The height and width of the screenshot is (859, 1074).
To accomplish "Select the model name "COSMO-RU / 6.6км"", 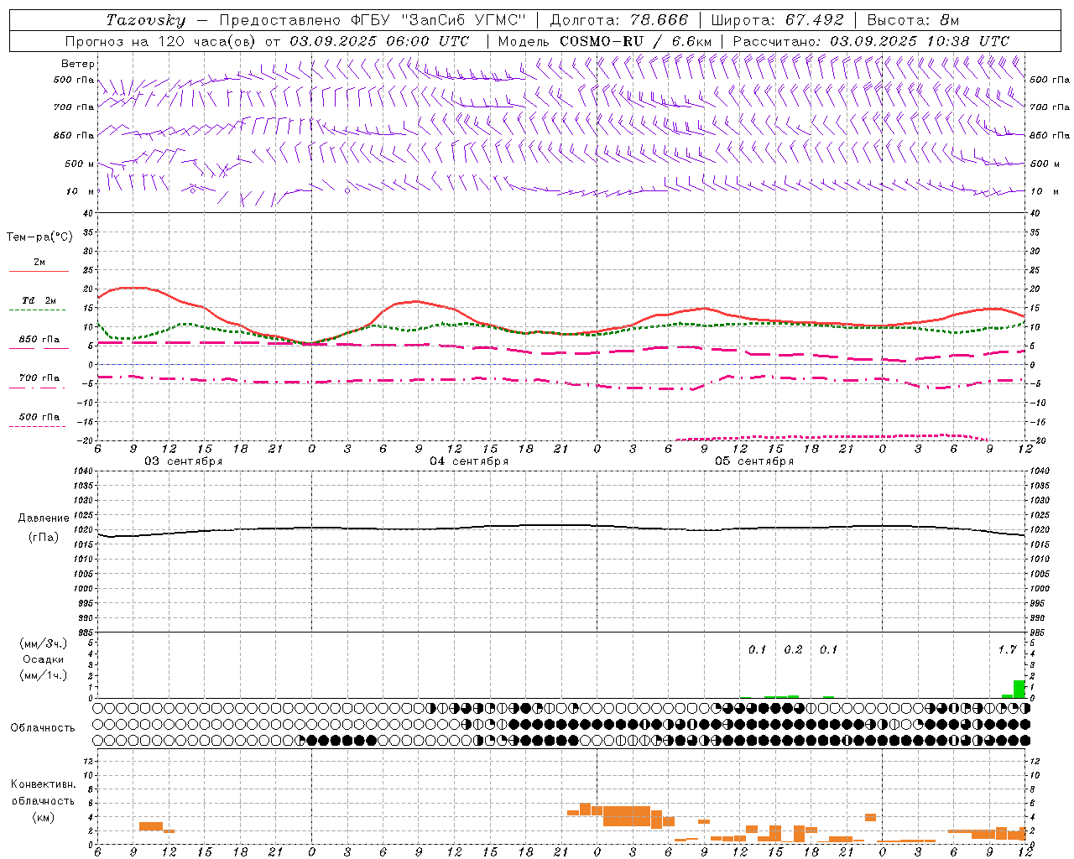I will [x=636, y=41].
